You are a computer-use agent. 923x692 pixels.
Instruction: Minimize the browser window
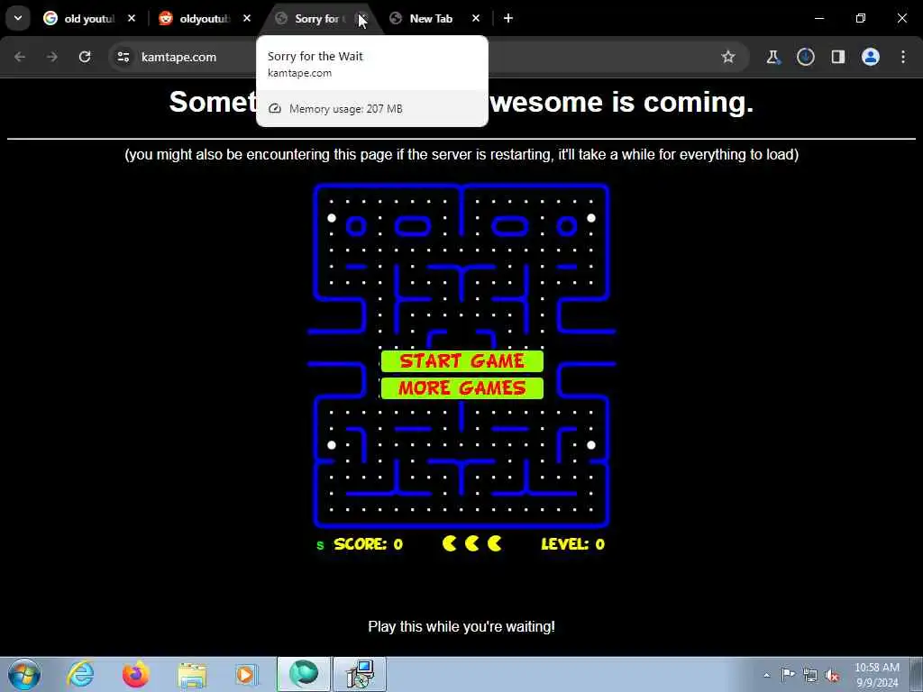818,18
